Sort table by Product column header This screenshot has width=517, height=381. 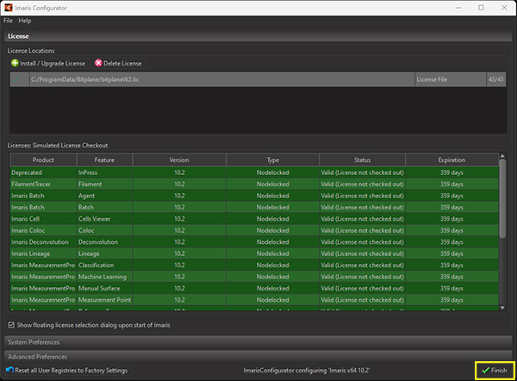coord(43,159)
